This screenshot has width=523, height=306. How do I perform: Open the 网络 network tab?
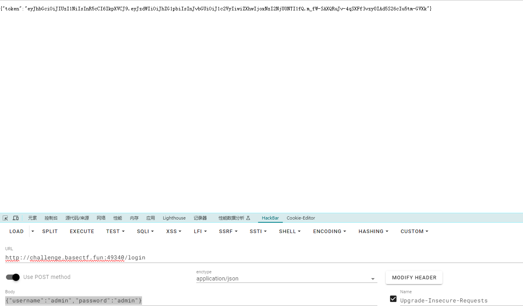pyautogui.click(x=101, y=218)
